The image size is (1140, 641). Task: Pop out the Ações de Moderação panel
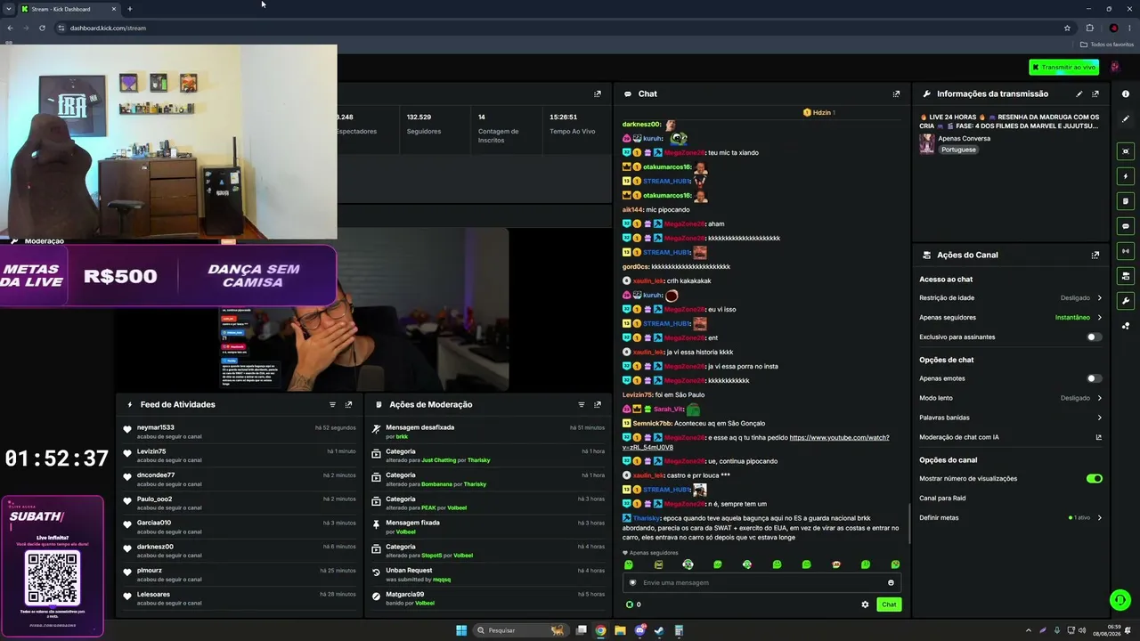pyautogui.click(x=598, y=404)
